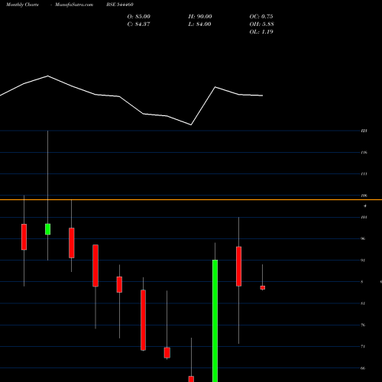Click the OC: 0.75 value
Image resolution: width=382 pixels, height=382 pixels.
261,16
